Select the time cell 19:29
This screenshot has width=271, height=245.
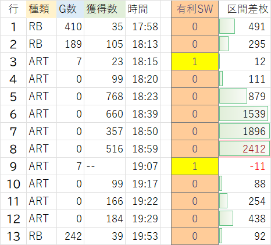pos(142,219)
